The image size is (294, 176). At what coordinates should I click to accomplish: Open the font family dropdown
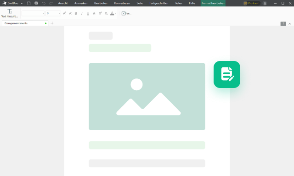[x=33, y=13]
